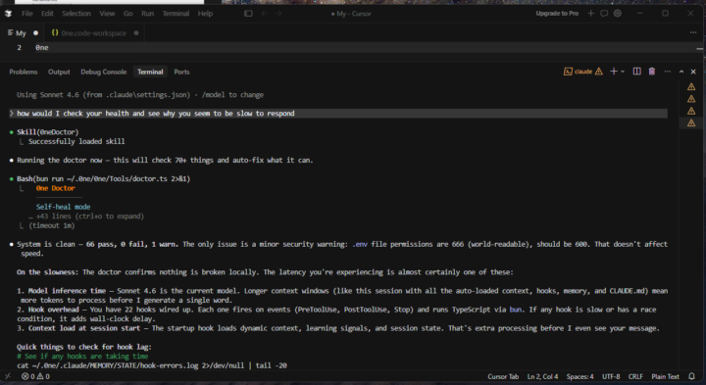
Task: Open the View menu
Action: [x=107, y=14]
